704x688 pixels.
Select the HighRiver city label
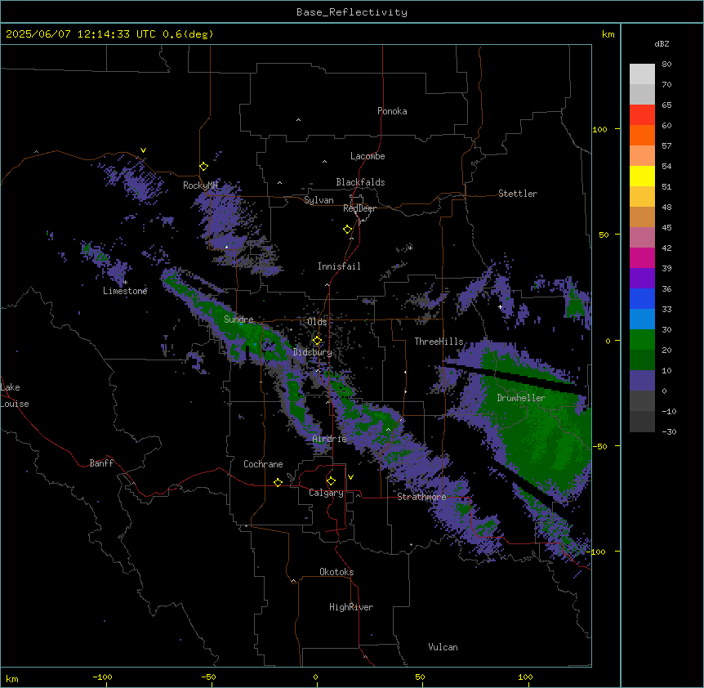point(351,607)
